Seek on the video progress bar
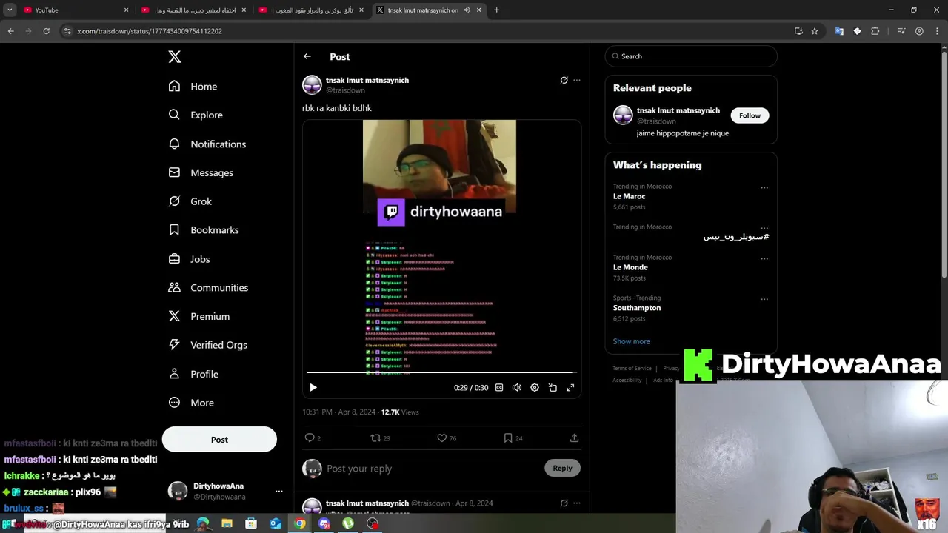This screenshot has width=948, height=533. pos(441,372)
